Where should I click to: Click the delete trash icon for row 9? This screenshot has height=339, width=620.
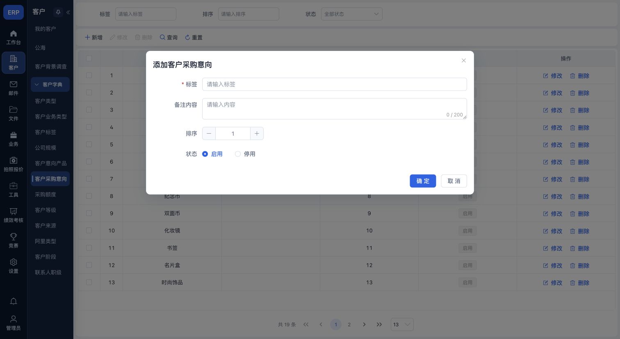click(572, 214)
